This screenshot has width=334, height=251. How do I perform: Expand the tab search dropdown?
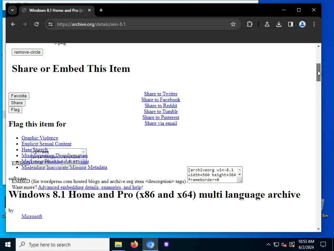pyautogui.click(x=12, y=10)
